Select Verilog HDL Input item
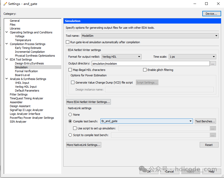This screenshot has height=178, width=224. (x=26, y=87)
